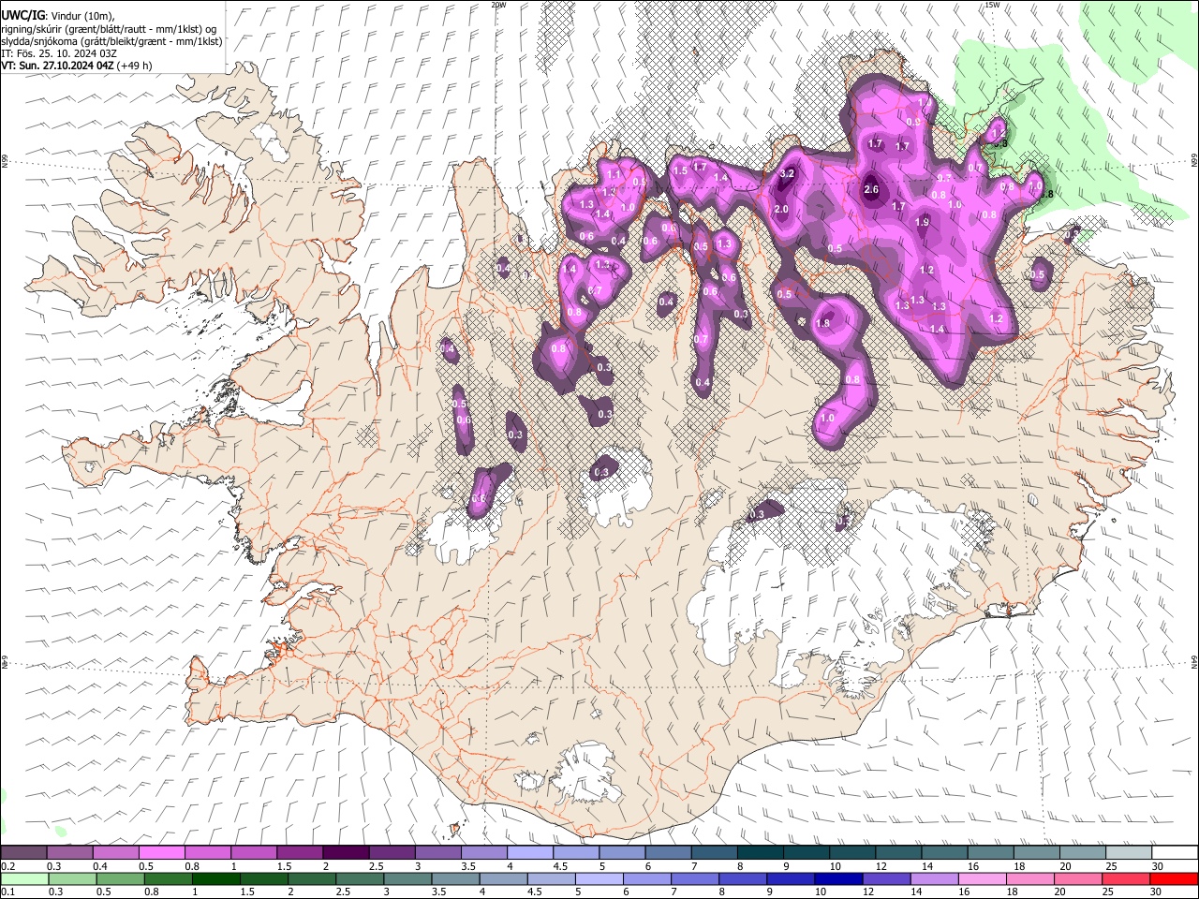
Task: Click the bright pink 0.5 swatch in the upper legend
Action: pyautogui.click(x=163, y=853)
